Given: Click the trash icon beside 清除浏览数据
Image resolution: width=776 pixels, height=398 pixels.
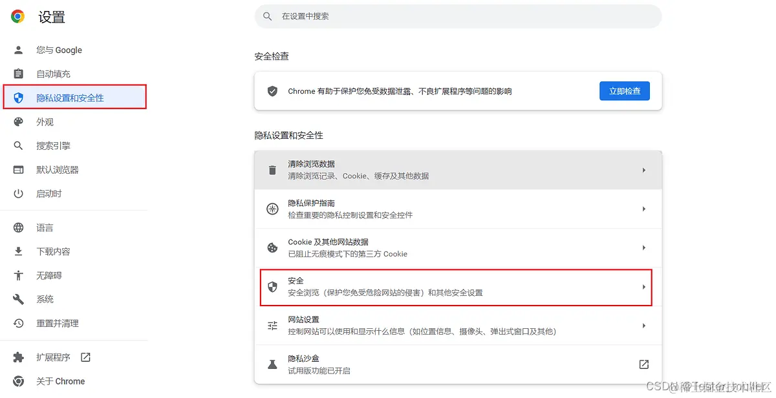Looking at the screenshot, I should [x=272, y=170].
